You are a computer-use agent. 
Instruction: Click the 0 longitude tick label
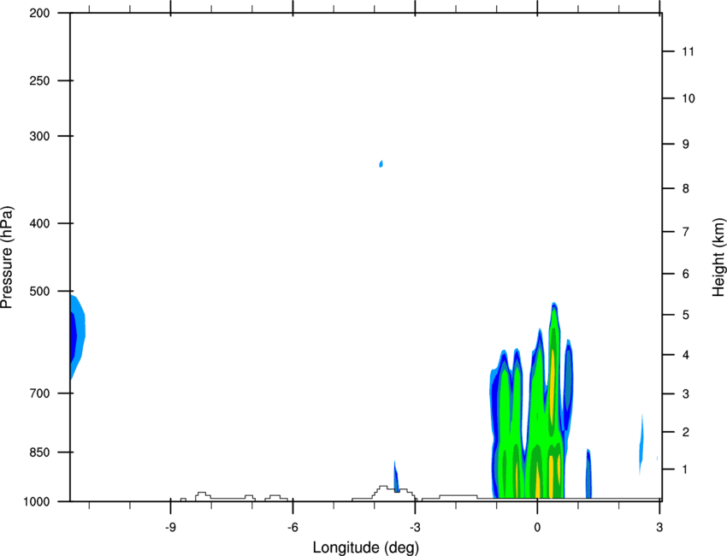537,528
